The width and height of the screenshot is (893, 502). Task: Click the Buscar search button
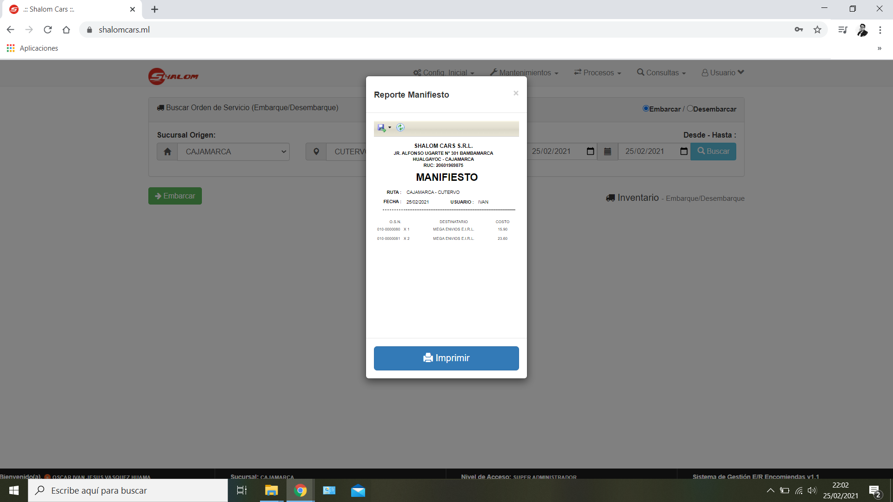713,152
